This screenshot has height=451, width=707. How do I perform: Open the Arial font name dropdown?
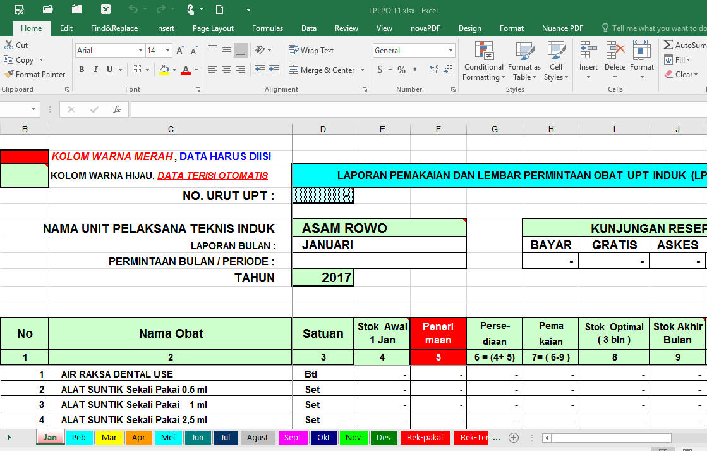(142, 49)
